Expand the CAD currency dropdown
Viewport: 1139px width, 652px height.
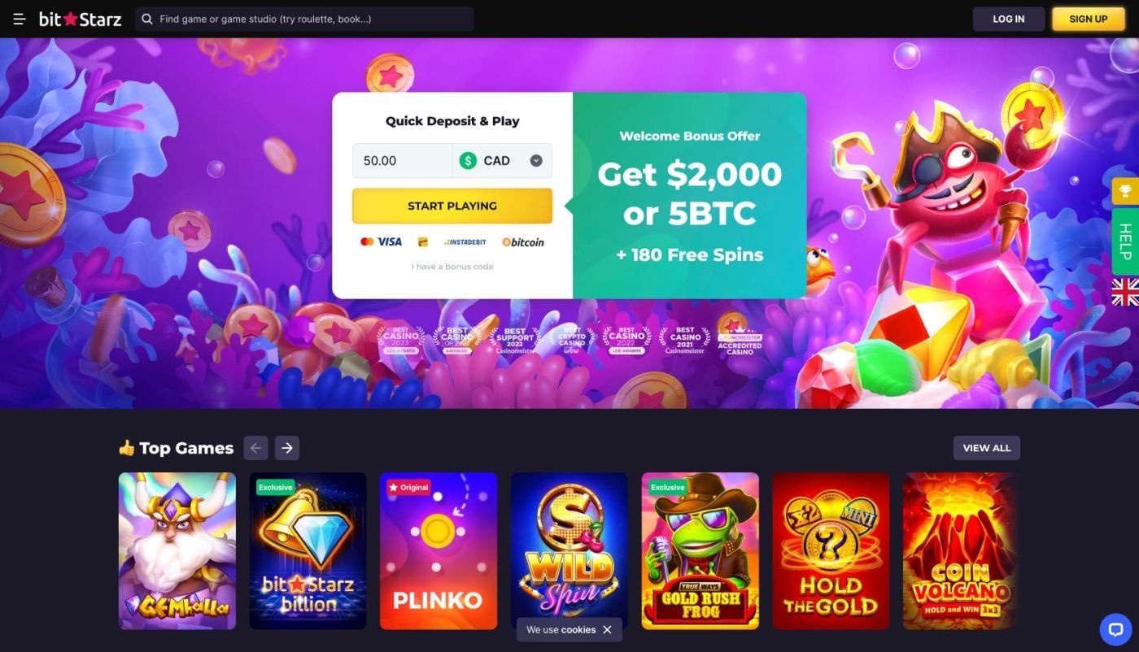tap(502, 161)
